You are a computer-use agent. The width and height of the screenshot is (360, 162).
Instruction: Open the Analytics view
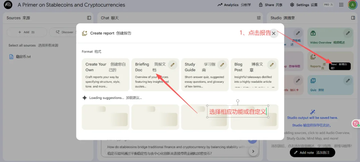coord(234,5)
